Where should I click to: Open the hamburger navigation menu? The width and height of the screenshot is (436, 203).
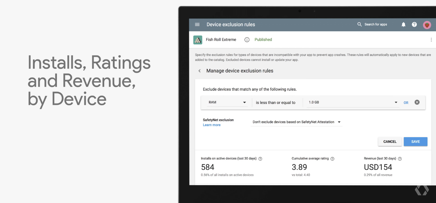[x=197, y=25]
